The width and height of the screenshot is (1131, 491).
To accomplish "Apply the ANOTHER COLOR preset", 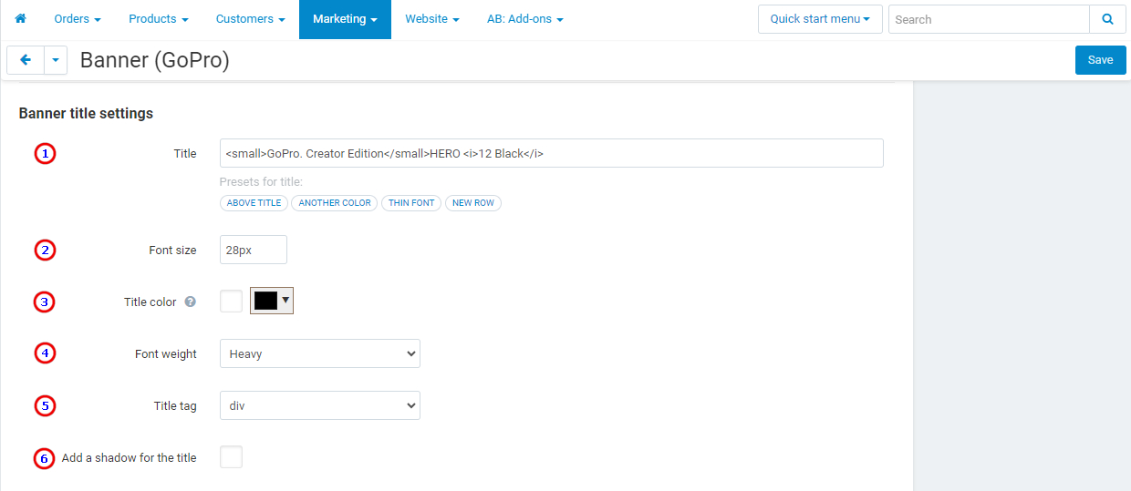I will (335, 203).
